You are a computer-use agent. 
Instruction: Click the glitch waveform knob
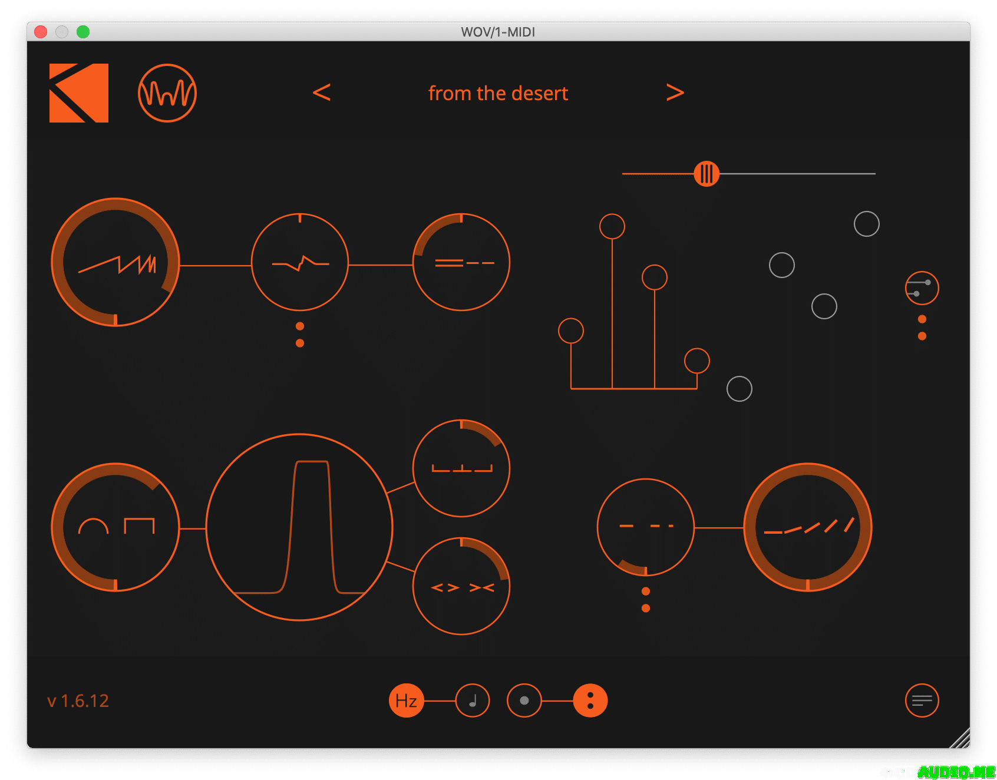point(300,262)
